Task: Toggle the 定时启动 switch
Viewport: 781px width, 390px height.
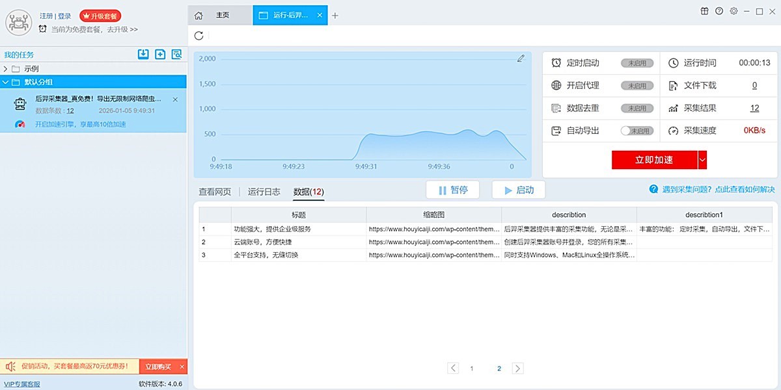Action: (x=637, y=63)
